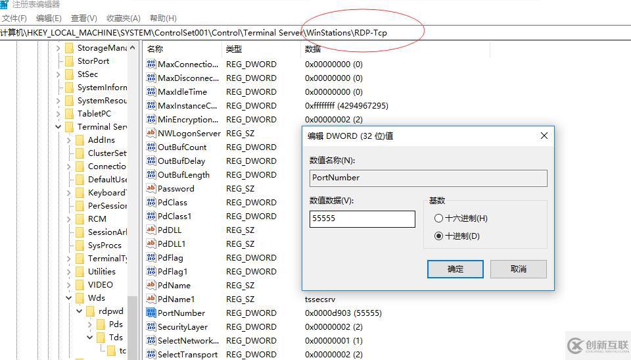Select the SysProcs key in tree
This screenshot has height=360, width=631.
[x=105, y=245]
